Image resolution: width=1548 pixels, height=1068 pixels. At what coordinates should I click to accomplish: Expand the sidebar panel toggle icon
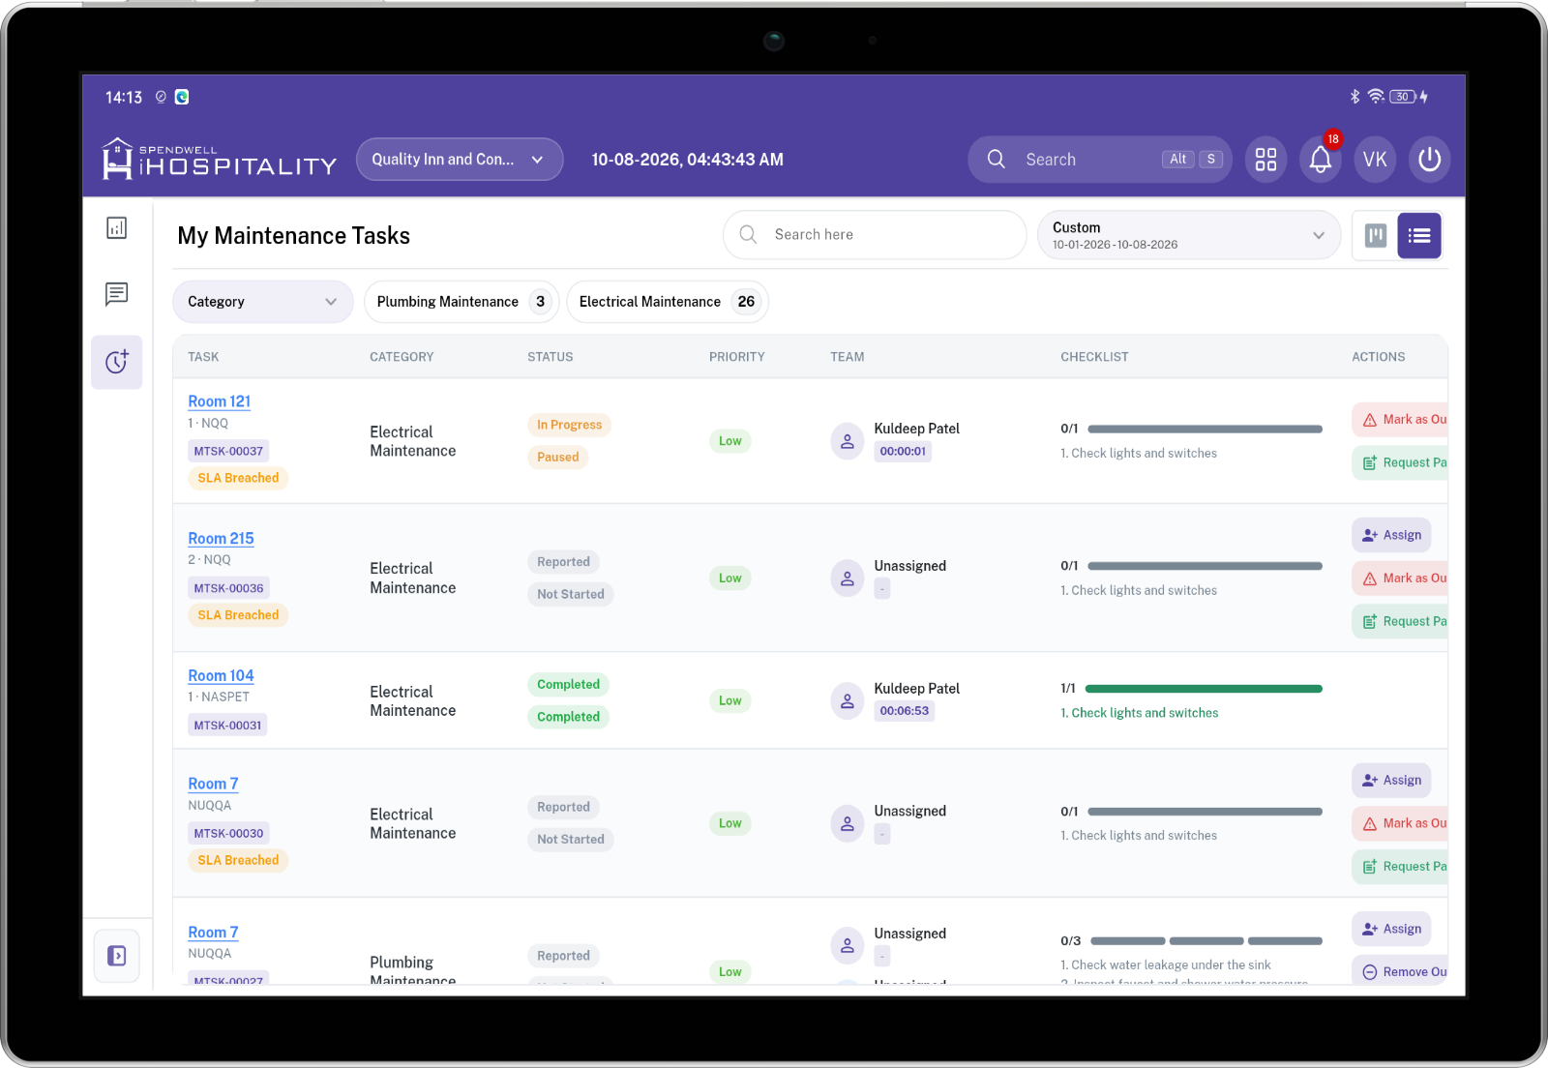[x=117, y=956]
